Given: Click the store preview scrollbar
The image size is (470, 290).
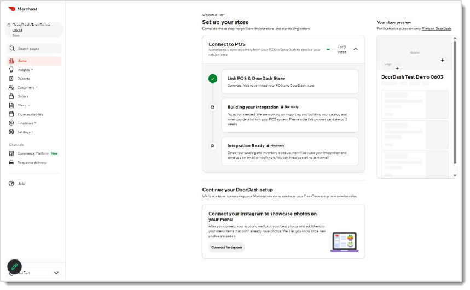Looking at the screenshot, I should pos(455,102).
